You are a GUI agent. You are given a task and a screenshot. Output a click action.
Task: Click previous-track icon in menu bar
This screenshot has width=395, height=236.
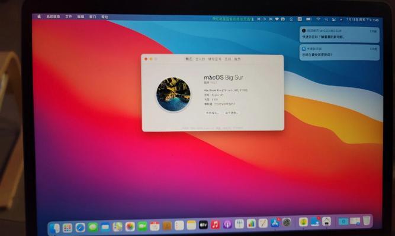258,19
